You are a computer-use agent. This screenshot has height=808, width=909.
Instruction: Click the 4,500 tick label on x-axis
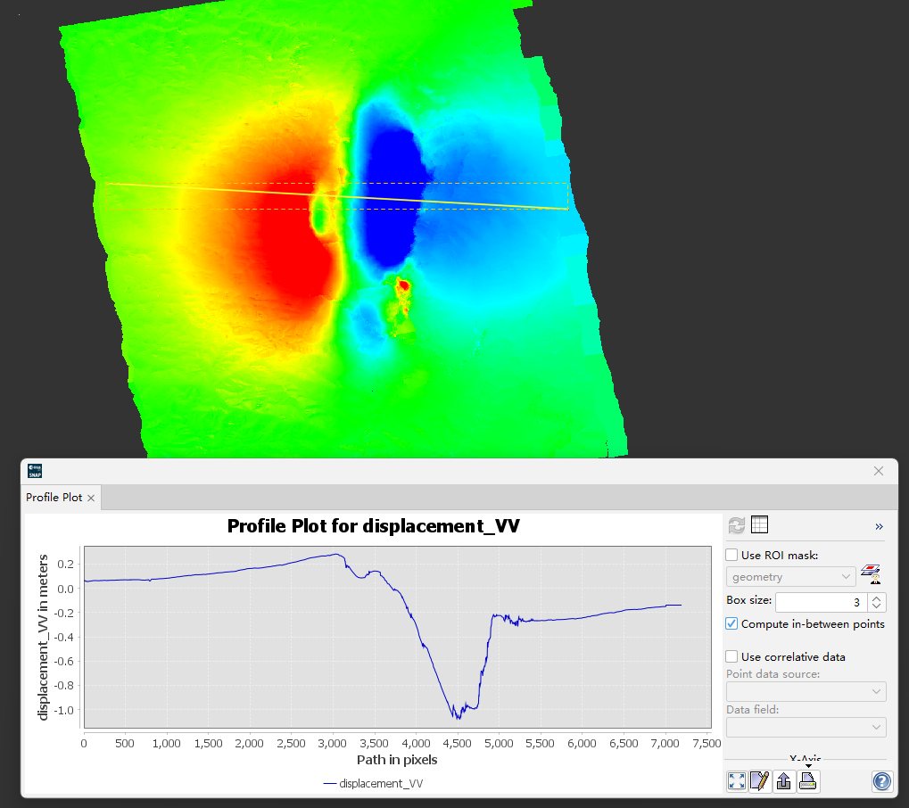pyautogui.click(x=458, y=743)
